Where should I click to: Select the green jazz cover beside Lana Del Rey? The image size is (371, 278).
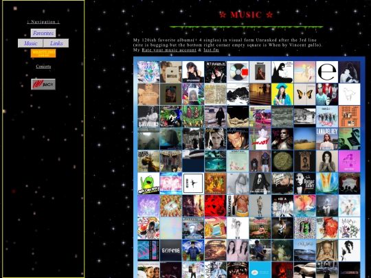[x=349, y=139]
